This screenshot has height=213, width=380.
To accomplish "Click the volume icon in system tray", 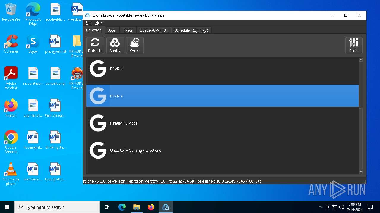I will click(342, 207).
